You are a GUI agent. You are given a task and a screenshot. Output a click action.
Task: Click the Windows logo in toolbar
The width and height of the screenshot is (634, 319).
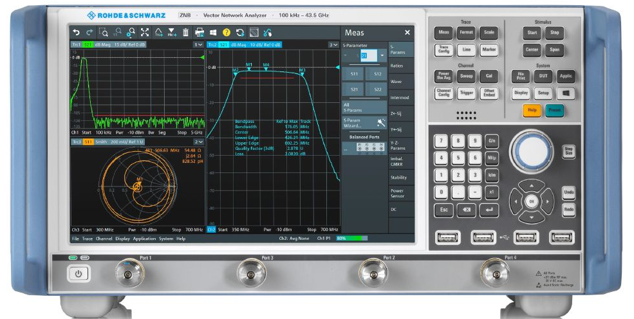point(212,32)
